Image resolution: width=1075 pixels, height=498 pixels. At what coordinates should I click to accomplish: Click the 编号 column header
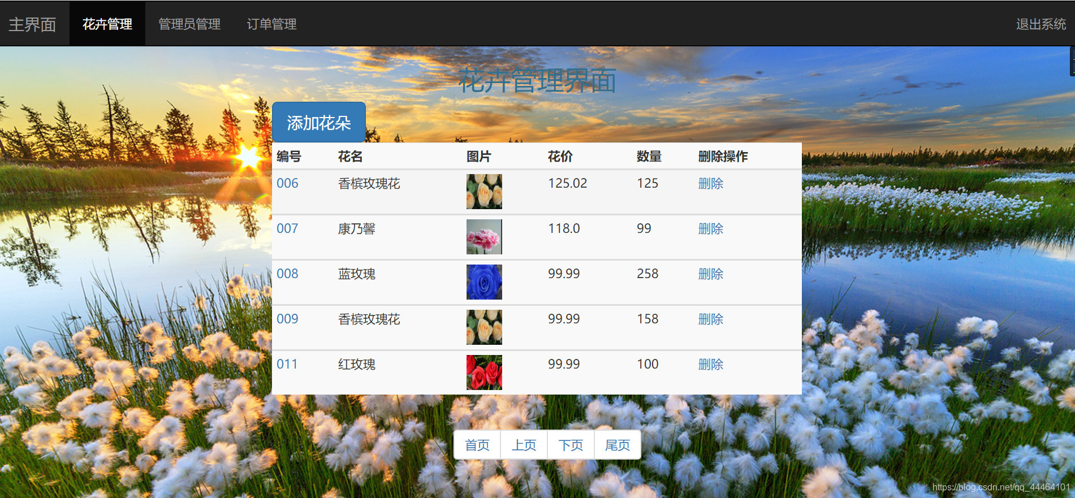(289, 157)
